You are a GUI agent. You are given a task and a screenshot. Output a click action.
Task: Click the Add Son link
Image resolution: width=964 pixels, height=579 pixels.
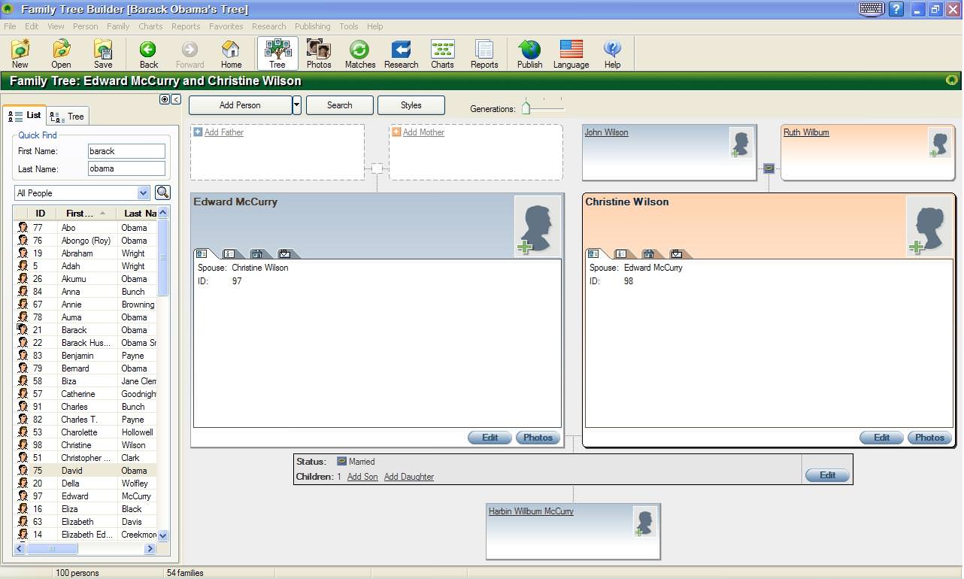click(x=362, y=477)
